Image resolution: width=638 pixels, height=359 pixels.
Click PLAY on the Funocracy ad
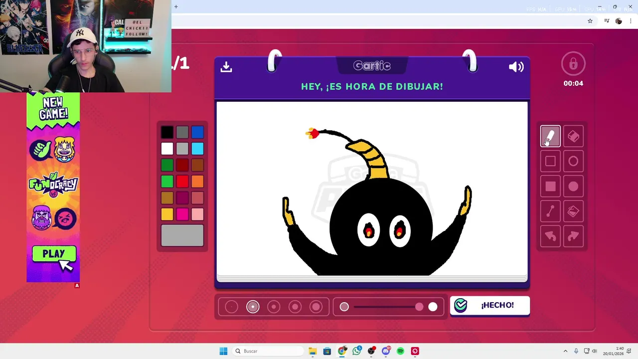(54, 254)
